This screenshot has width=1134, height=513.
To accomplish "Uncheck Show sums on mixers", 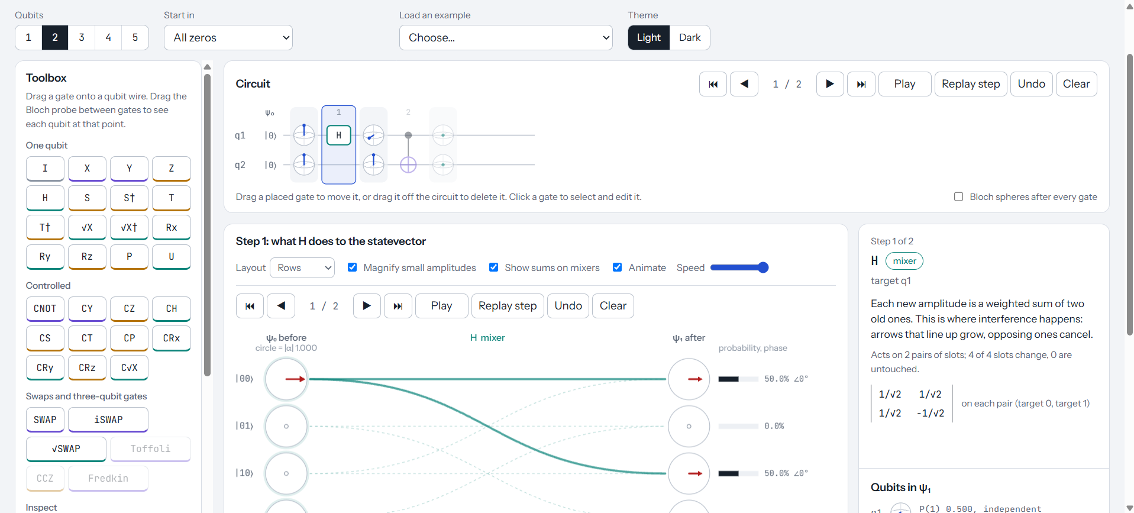I will click(x=493, y=267).
